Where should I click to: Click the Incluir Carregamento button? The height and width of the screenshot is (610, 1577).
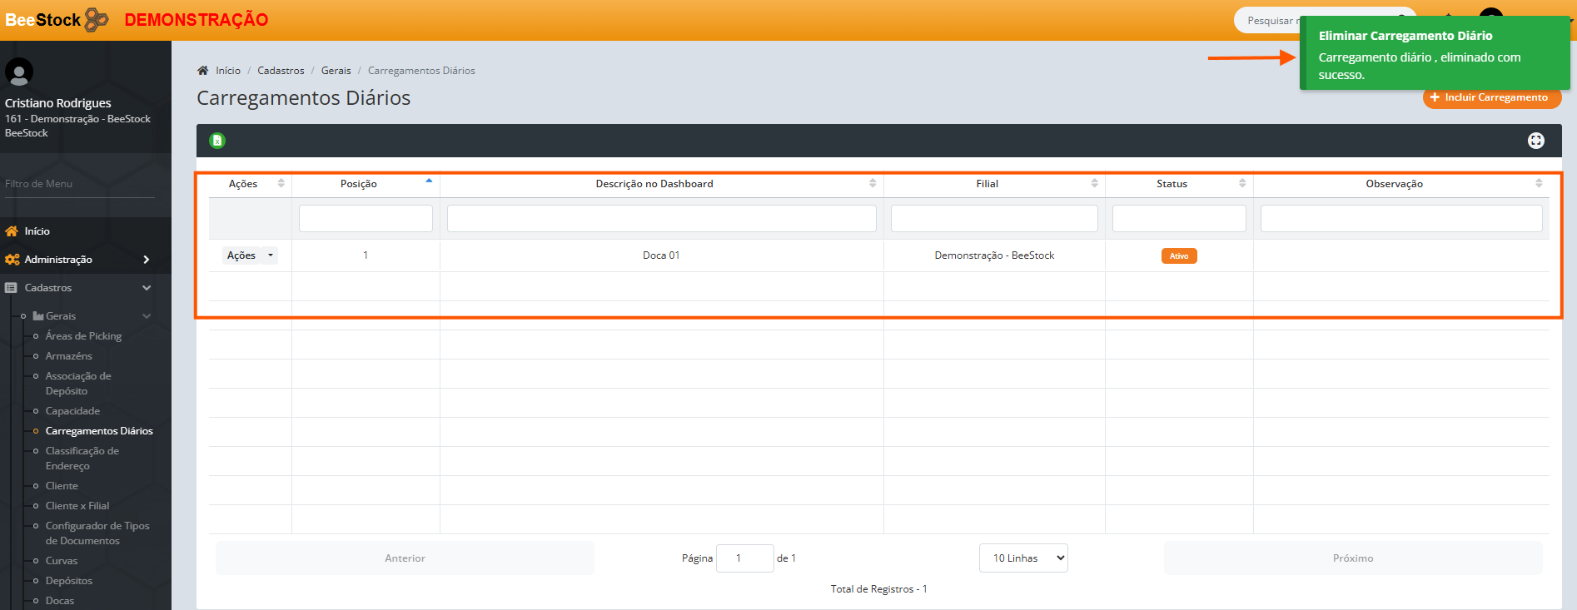click(1490, 98)
